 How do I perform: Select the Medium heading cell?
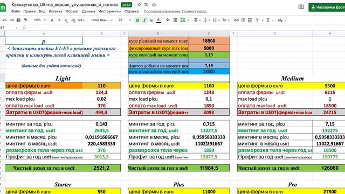point(292,78)
